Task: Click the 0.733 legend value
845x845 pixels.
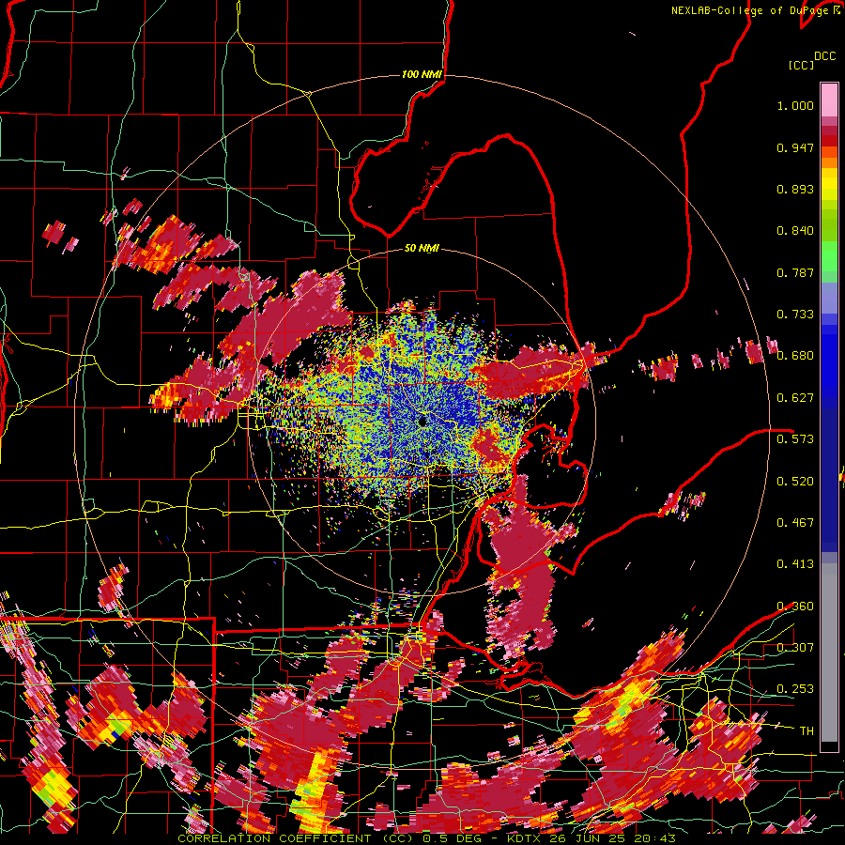Action: (795, 315)
